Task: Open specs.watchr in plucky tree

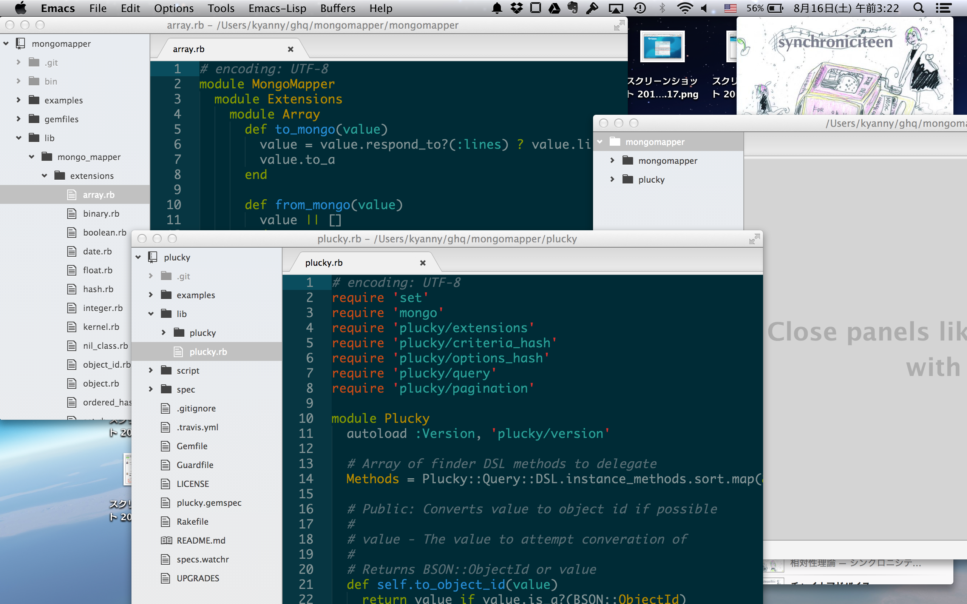Action: click(202, 559)
